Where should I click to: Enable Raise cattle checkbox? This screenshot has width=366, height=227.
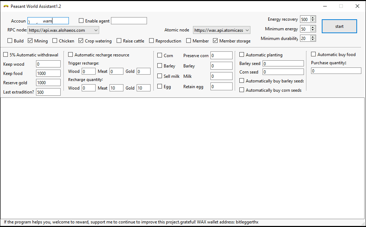[x=119, y=41]
